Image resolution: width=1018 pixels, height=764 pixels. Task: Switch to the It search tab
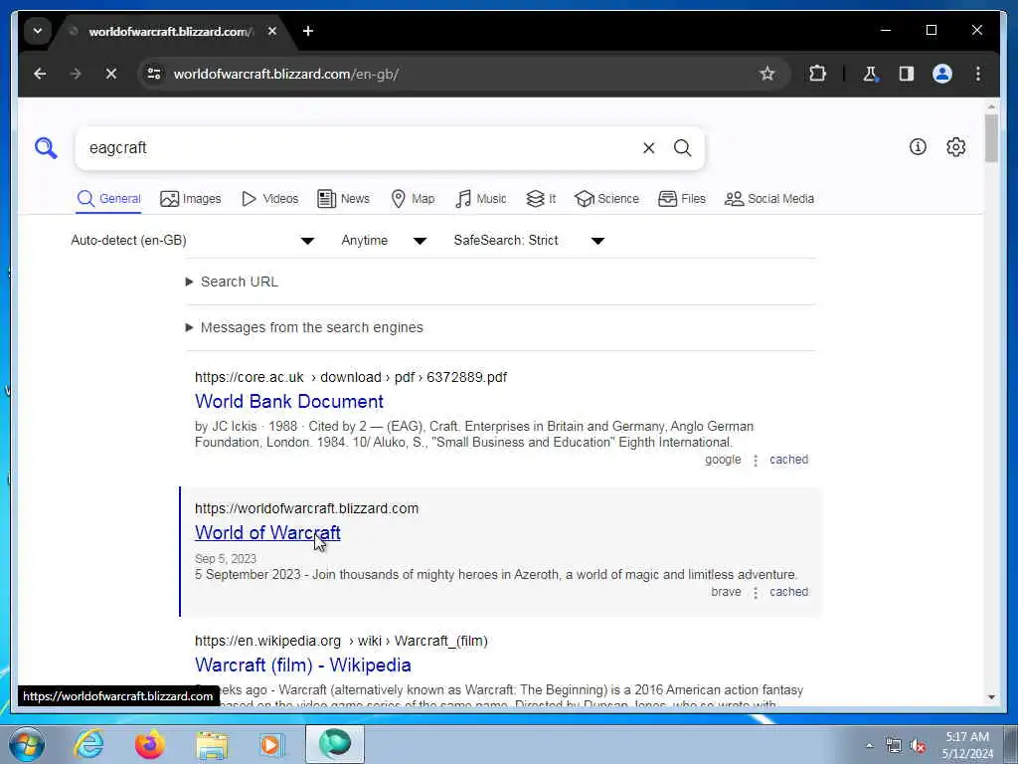[x=541, y=199]
